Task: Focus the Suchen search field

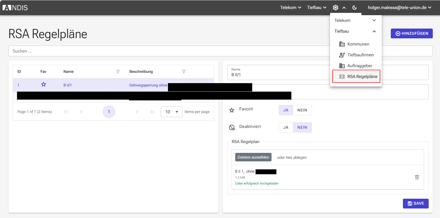Action: click(221, 51)
